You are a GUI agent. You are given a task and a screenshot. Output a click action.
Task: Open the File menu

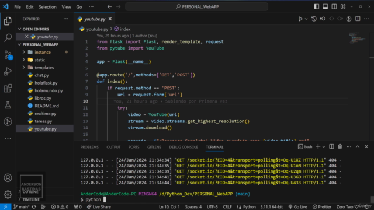pos(18,7)
